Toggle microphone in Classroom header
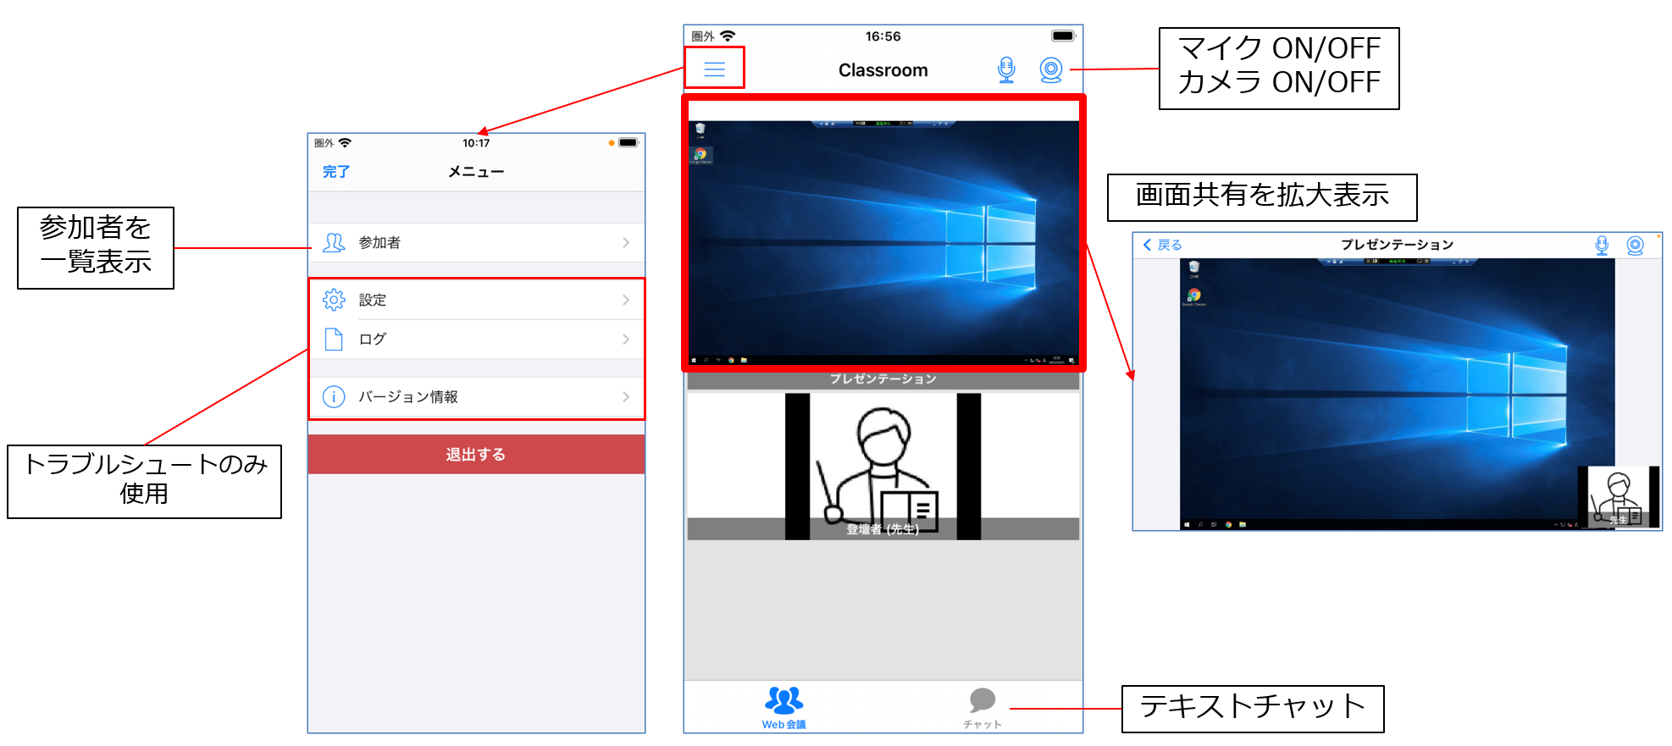Screen dimensions: 1672x746 [1006, 69]
